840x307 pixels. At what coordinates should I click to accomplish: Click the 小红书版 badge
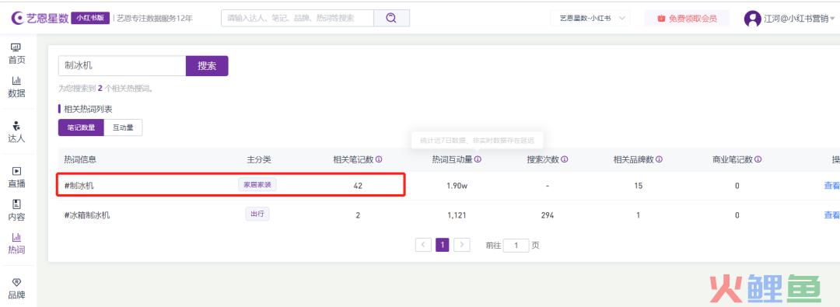90,18
